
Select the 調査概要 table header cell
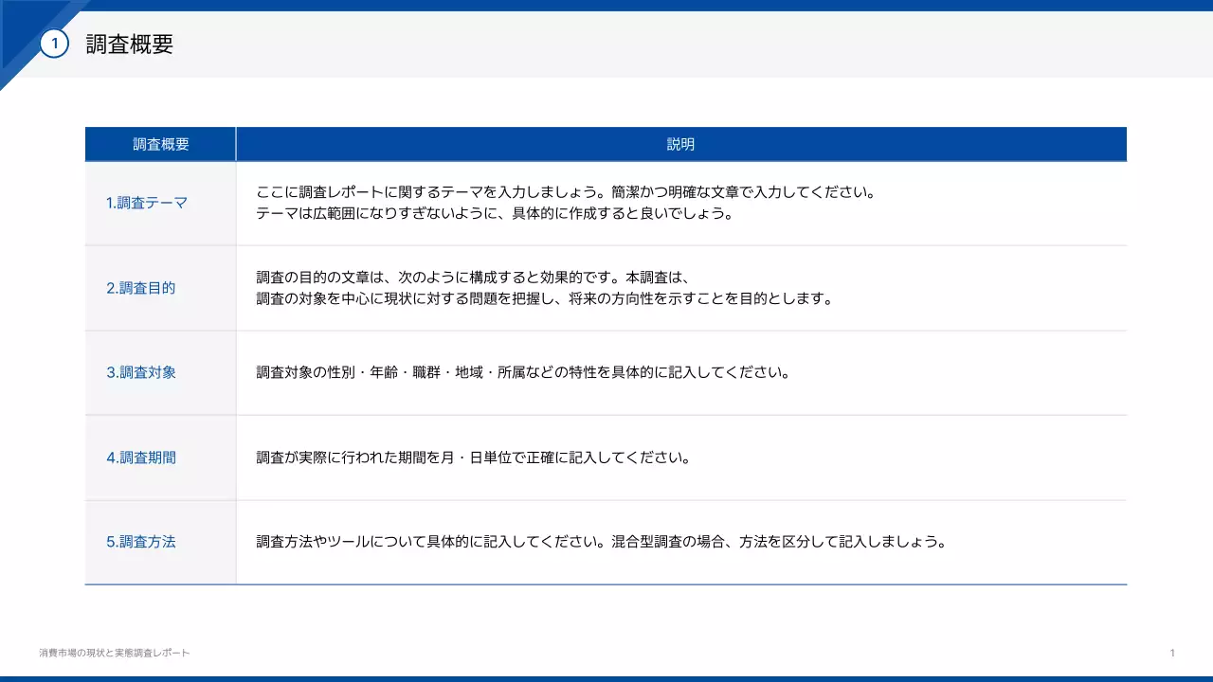click(x=160, y=143)
